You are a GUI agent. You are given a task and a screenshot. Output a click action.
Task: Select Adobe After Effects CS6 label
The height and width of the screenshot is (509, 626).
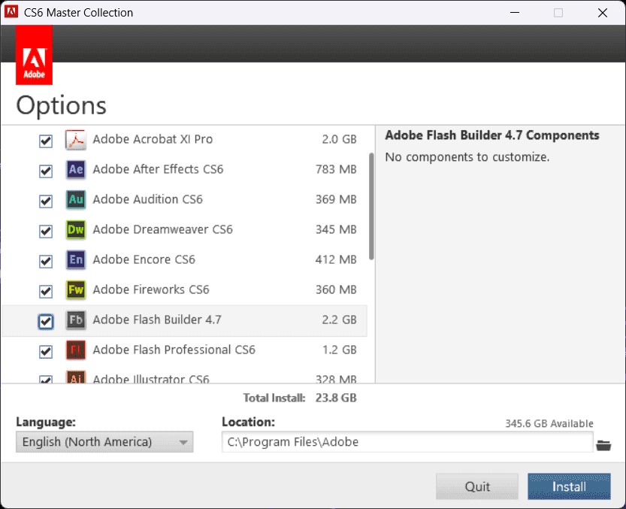pyautogui.click(x=158, y=169)
